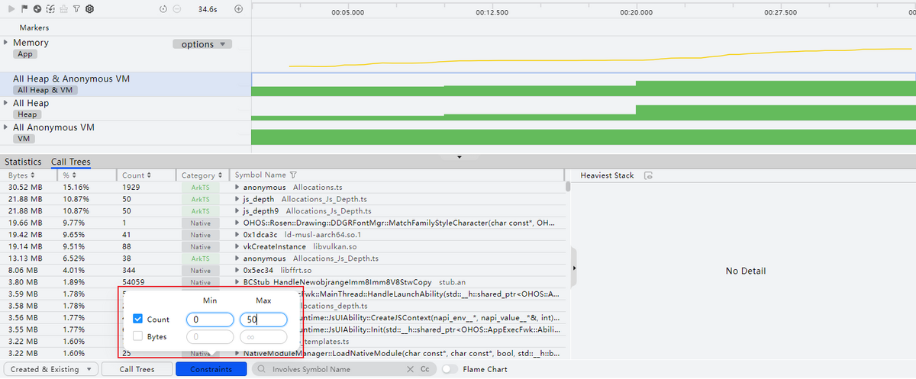Select the Call Trees tab
This screenshot has height=379, width=916.
70,162
